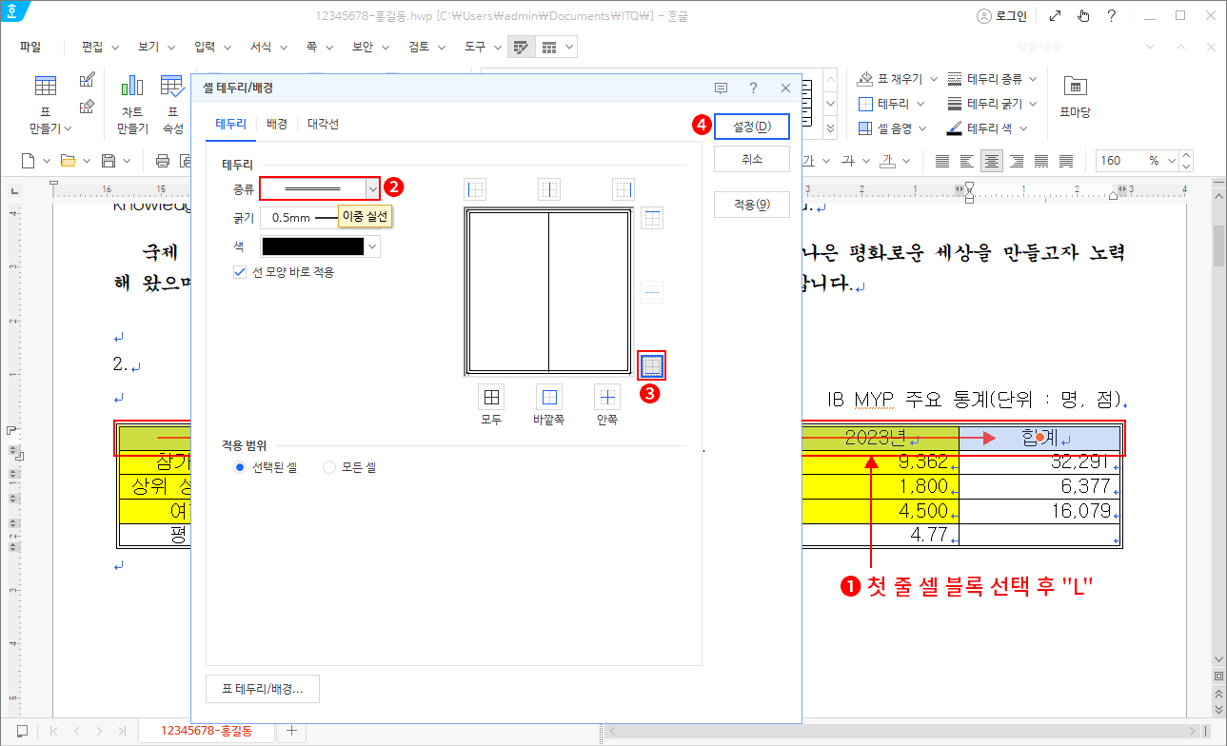Select the 모든 셀 radio button
Screen dimensions: 1227x746
click(329, 467)
